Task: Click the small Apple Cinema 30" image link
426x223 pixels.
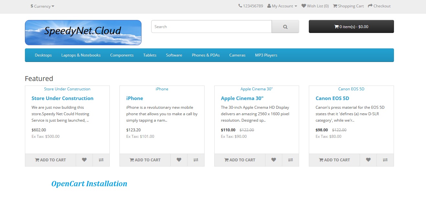Action: pos(257,89)
